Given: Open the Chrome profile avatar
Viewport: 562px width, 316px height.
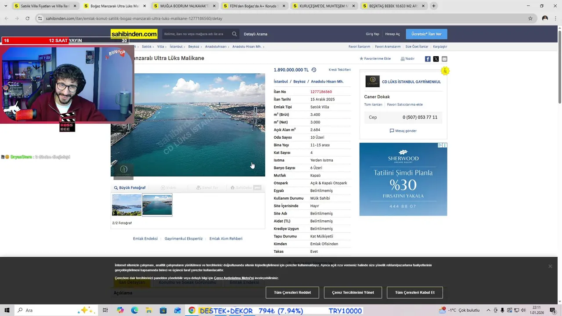Looking at the screenshot, I should click(545, 18).
